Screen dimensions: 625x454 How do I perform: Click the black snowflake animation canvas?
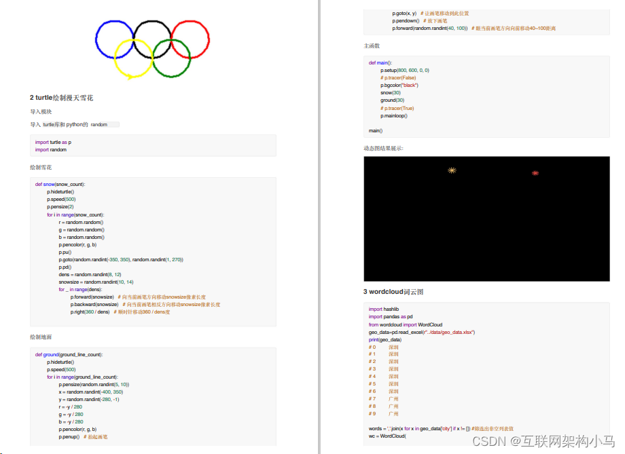click(486, 219)
